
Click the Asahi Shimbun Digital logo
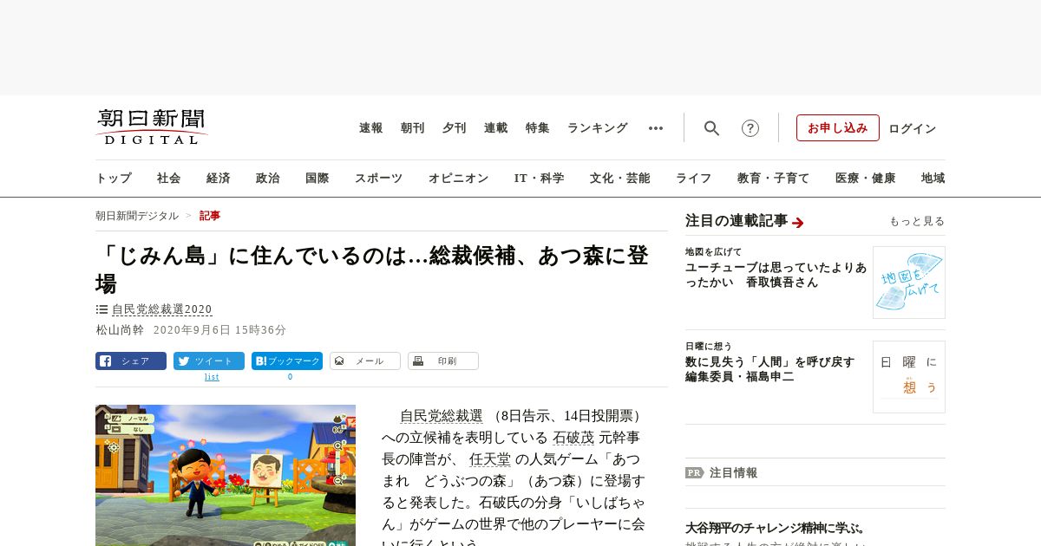[x=152, y=127]
